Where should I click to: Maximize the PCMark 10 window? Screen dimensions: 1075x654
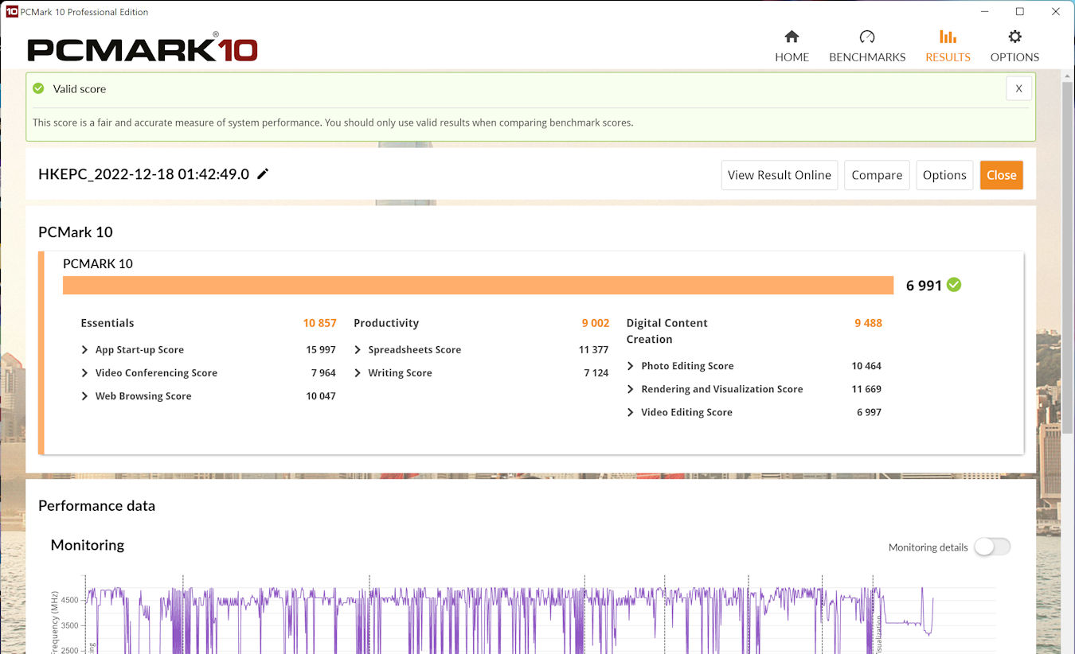coord(1019,12)
